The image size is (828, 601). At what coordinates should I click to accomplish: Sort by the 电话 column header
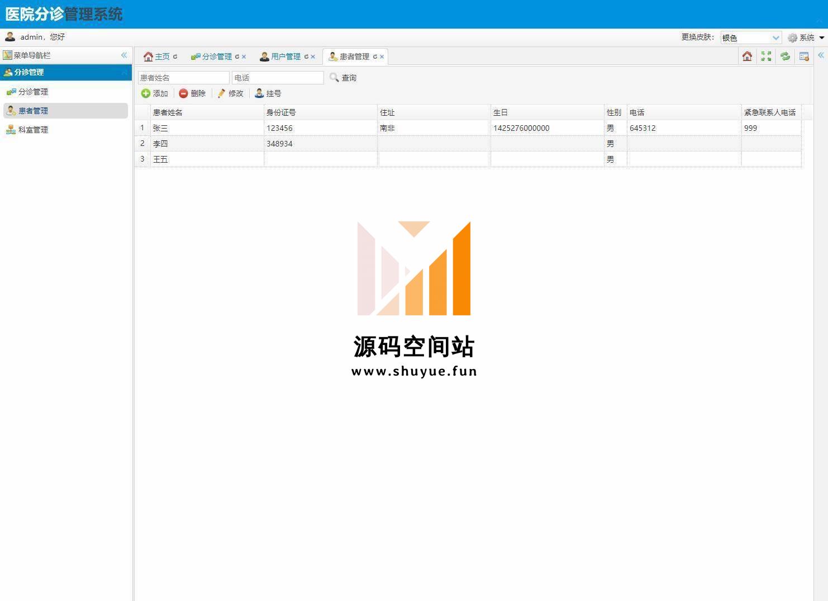pos(684,112)
